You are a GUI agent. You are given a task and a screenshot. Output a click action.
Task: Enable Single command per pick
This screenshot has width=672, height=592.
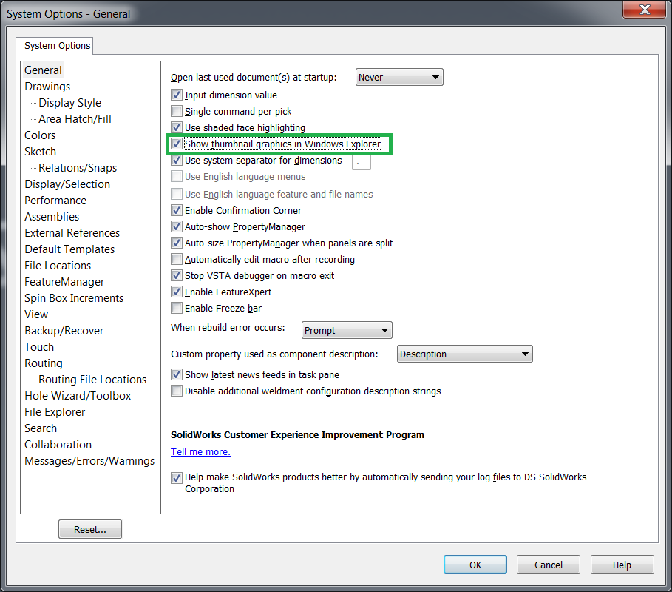click(176, 111)
